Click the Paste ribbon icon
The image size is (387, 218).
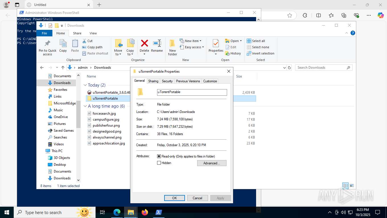[75, 43]
